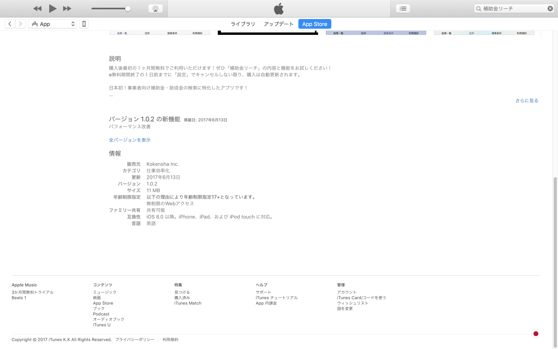Open the プライバシーポリシー link

135,340
